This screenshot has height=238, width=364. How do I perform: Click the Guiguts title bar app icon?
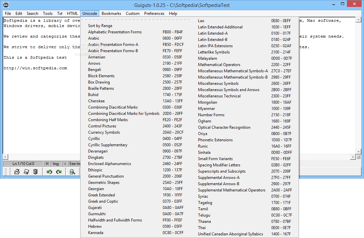click(x=6, y=5)
